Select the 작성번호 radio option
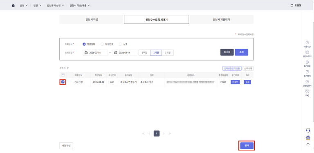The image size is (314, 153). click(x=102, y=44)
